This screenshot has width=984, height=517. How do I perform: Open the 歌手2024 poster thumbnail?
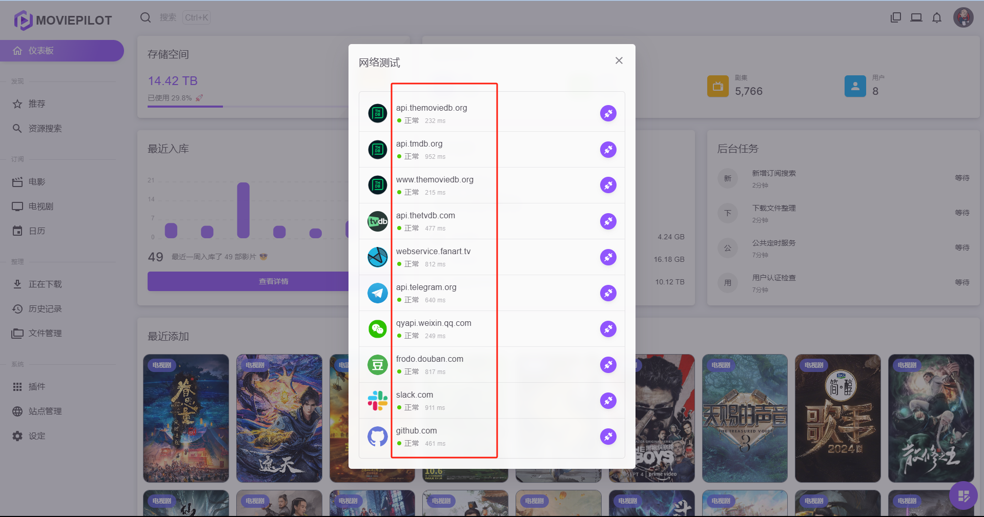(837, 418)
